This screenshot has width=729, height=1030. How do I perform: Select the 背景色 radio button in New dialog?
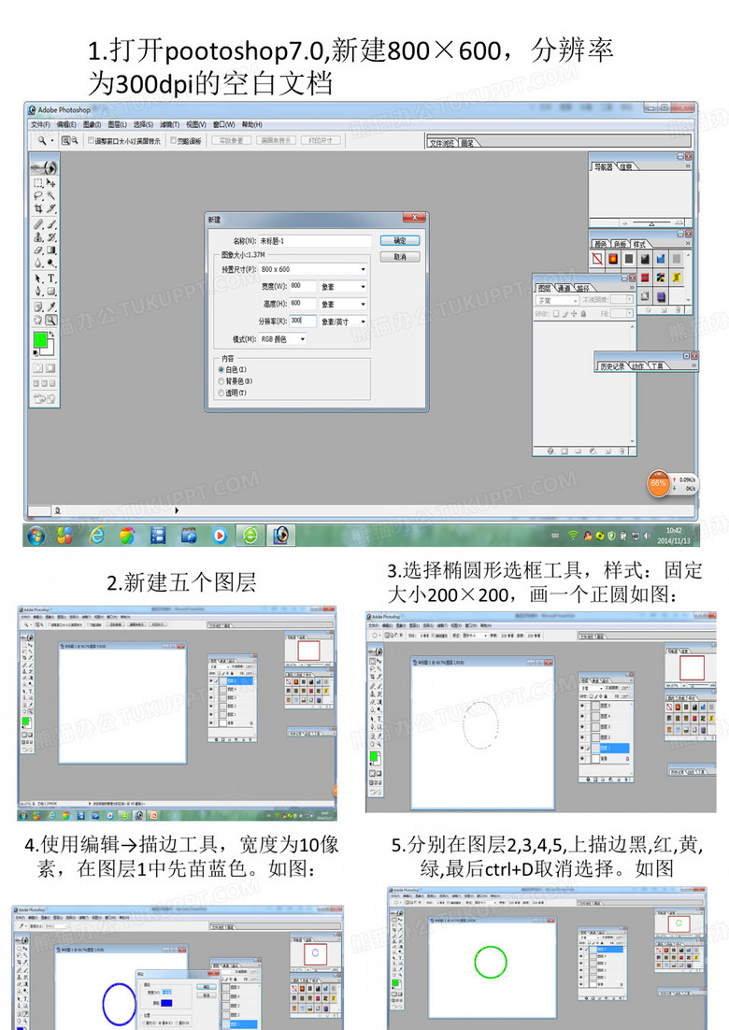(222, 381)
